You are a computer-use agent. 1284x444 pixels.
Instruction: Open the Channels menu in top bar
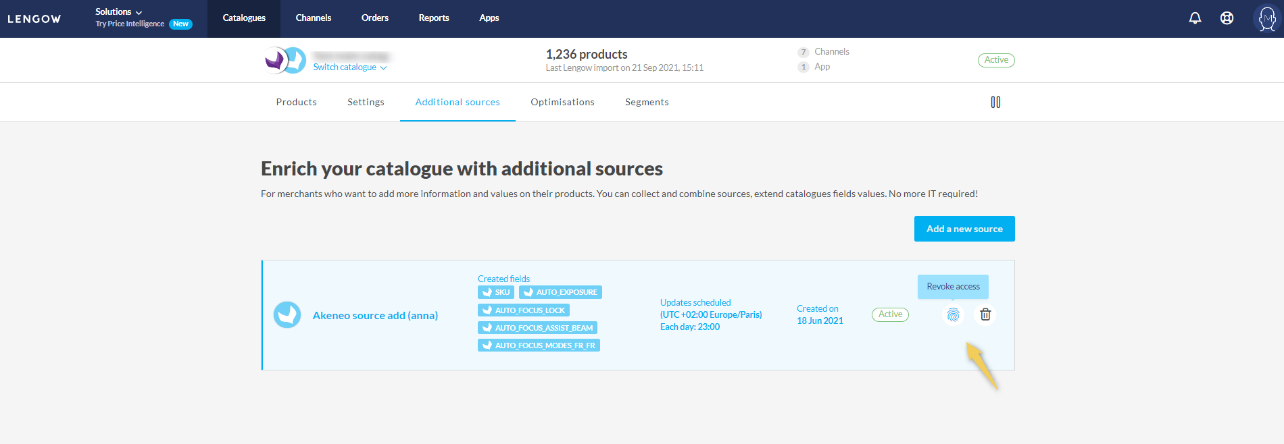313,18
